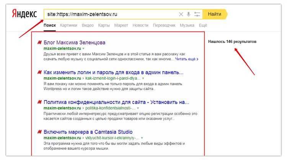Screen dimensions: 287x160
Task: Select the Поиск tab
Action: click(50, 25)
